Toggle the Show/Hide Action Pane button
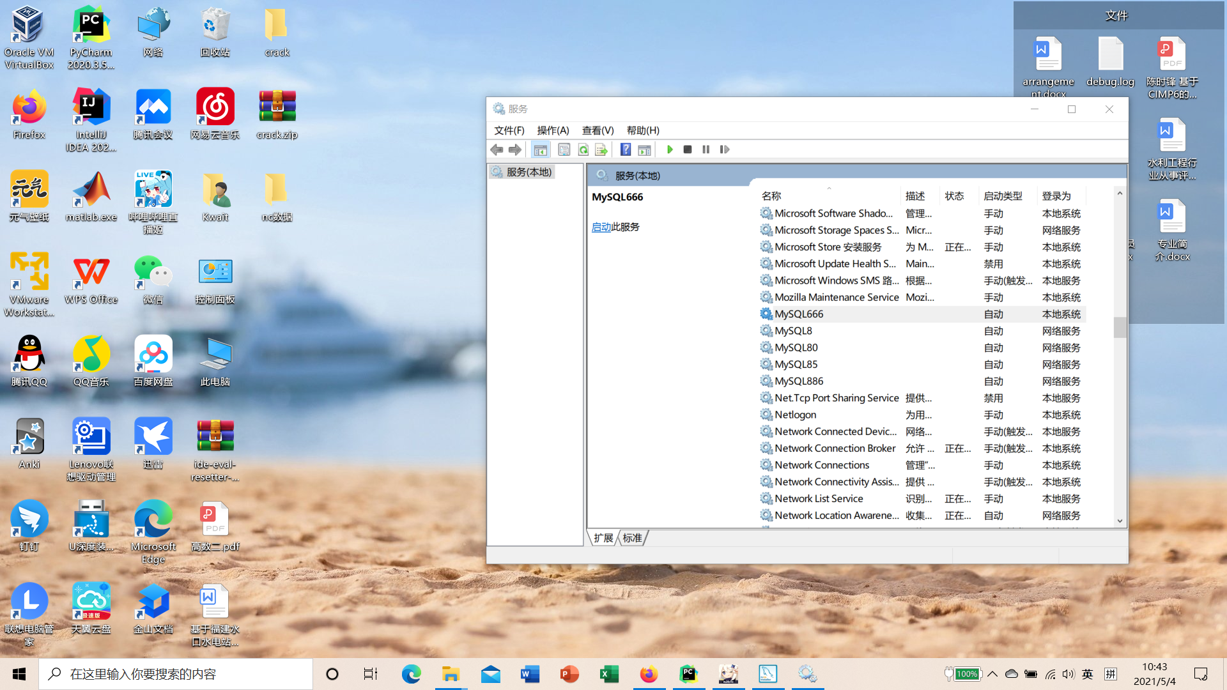This screenshot has width=1227, height=690. 644,149
